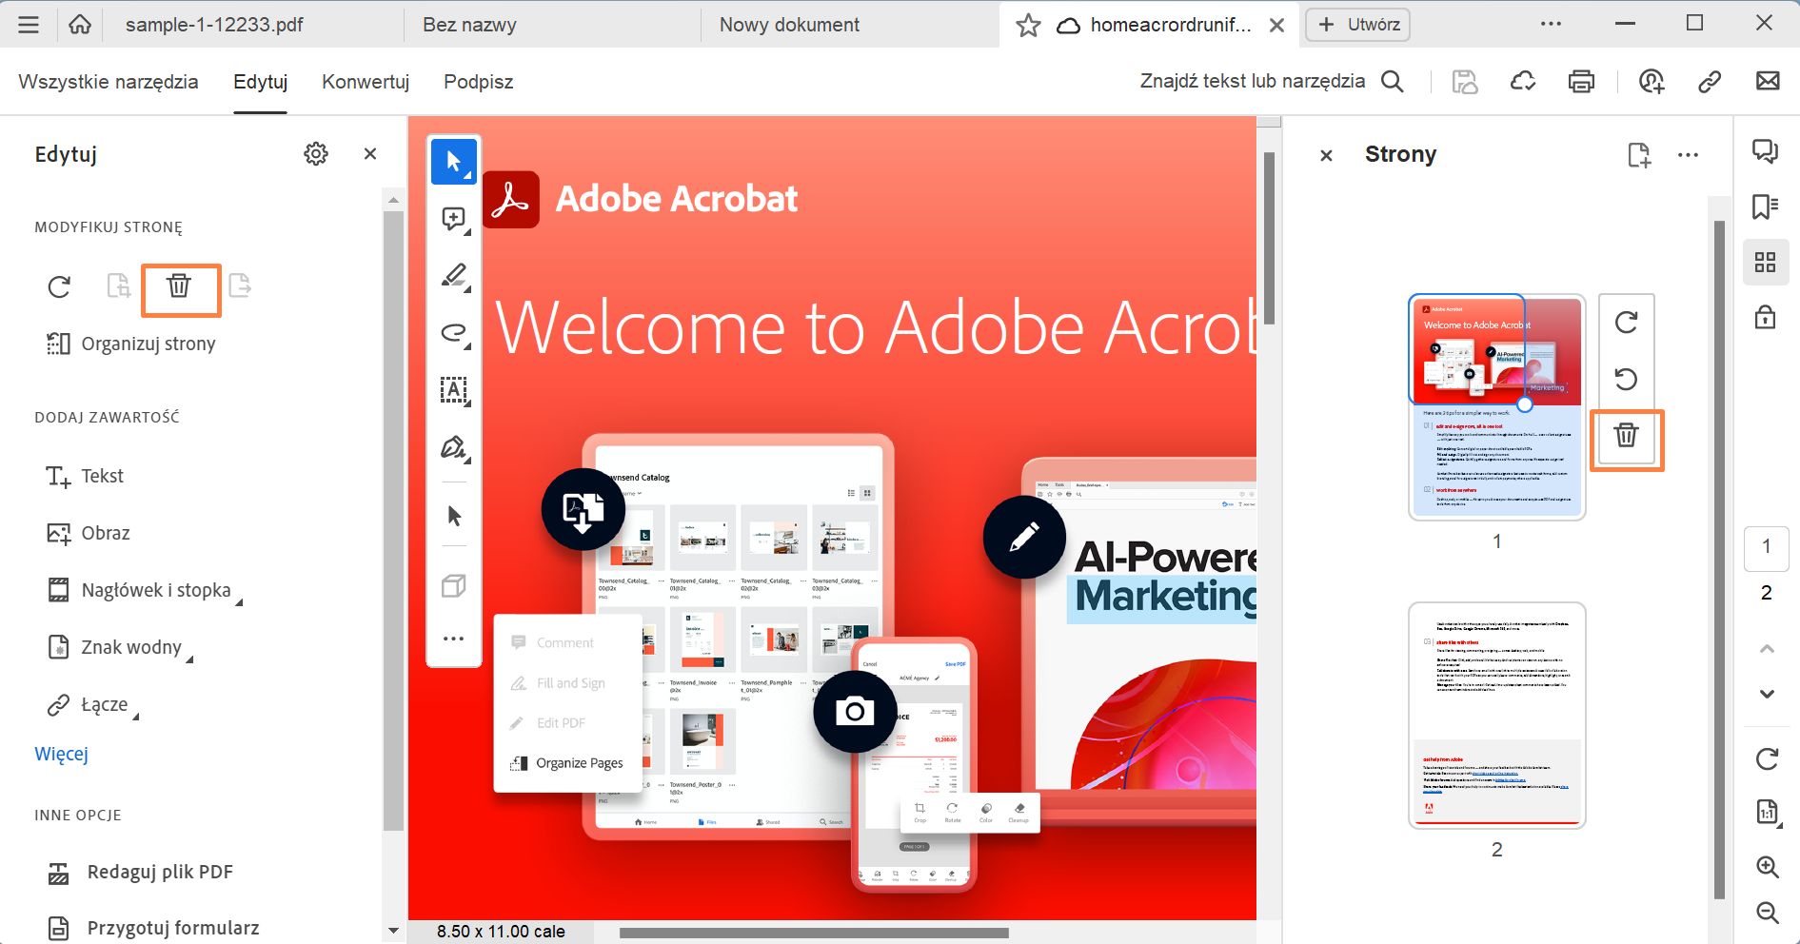Send the document by email

[x=1768, y=82]
